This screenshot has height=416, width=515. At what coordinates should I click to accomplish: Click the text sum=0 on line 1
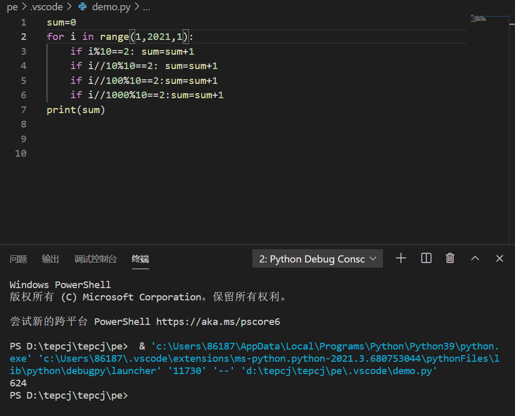click(61, 23)
